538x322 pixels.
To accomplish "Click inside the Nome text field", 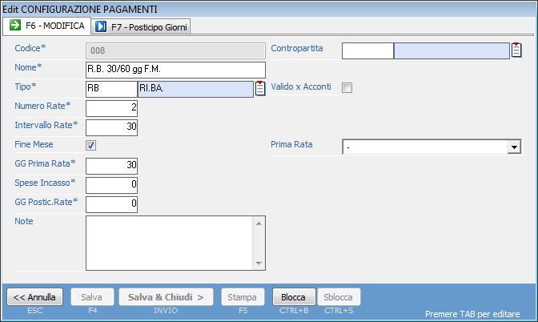I will tap(175, 70).
